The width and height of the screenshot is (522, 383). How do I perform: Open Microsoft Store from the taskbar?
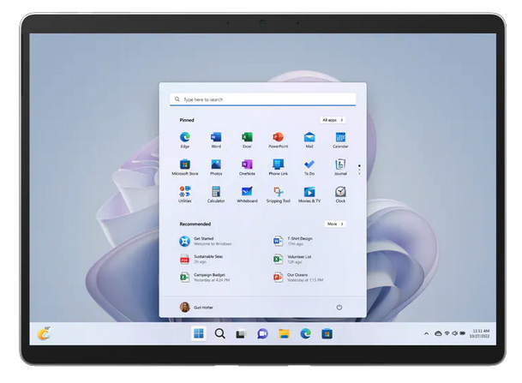click(x=327, y=333)
